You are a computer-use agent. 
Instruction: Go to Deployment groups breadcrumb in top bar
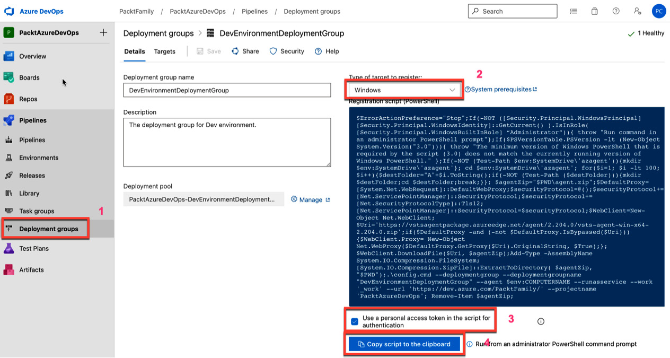pos(312,11)
